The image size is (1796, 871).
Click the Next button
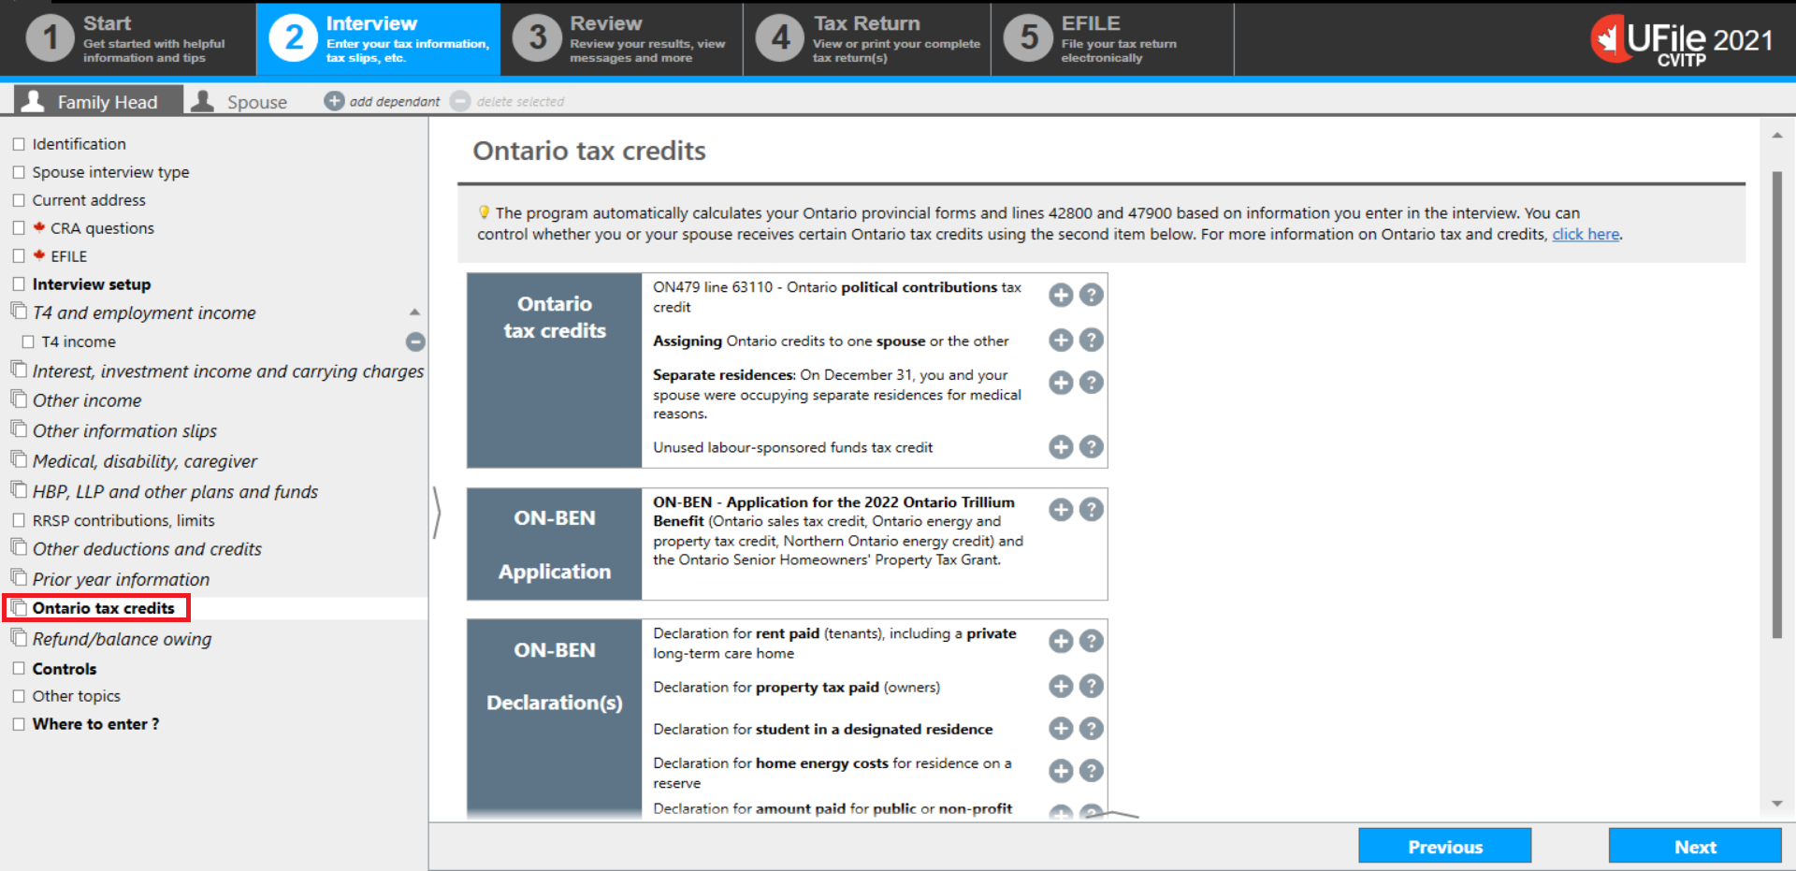click(x=1695, y=847)
